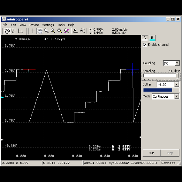Click the 2.00ms/d plot label
Image resolution: width=182 pixels, height=182 pixels.
[x=23, y=39]
